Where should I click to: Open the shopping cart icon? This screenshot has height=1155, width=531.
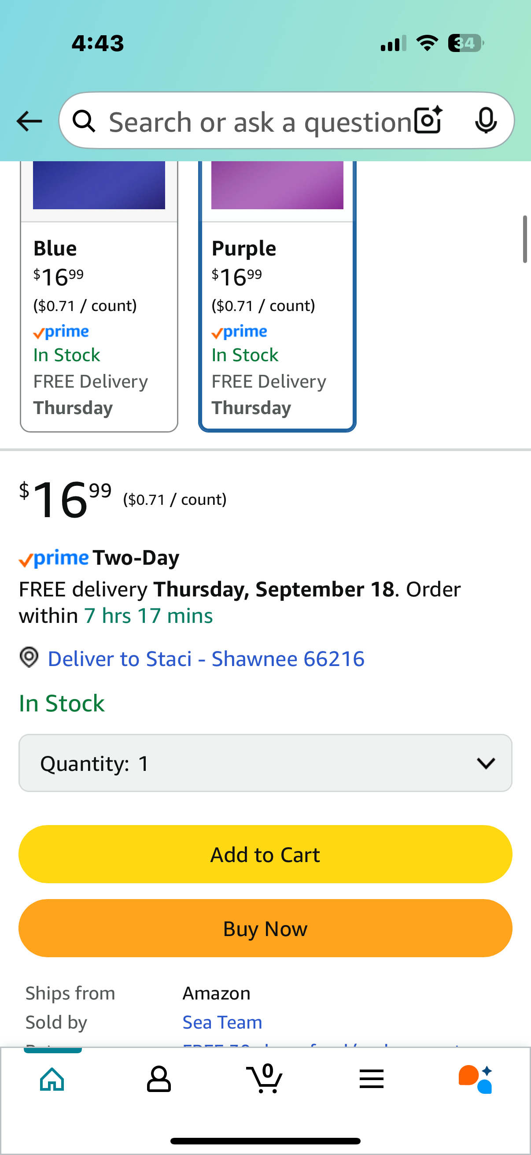click(x=265, y=1078)
